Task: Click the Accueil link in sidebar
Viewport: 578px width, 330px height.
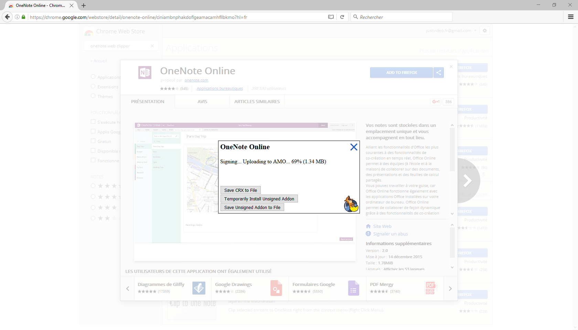Action: pyautogui.click(x=99, y=61)
